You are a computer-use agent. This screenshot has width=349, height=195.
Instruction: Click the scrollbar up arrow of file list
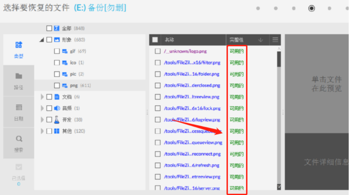[279, 49]
